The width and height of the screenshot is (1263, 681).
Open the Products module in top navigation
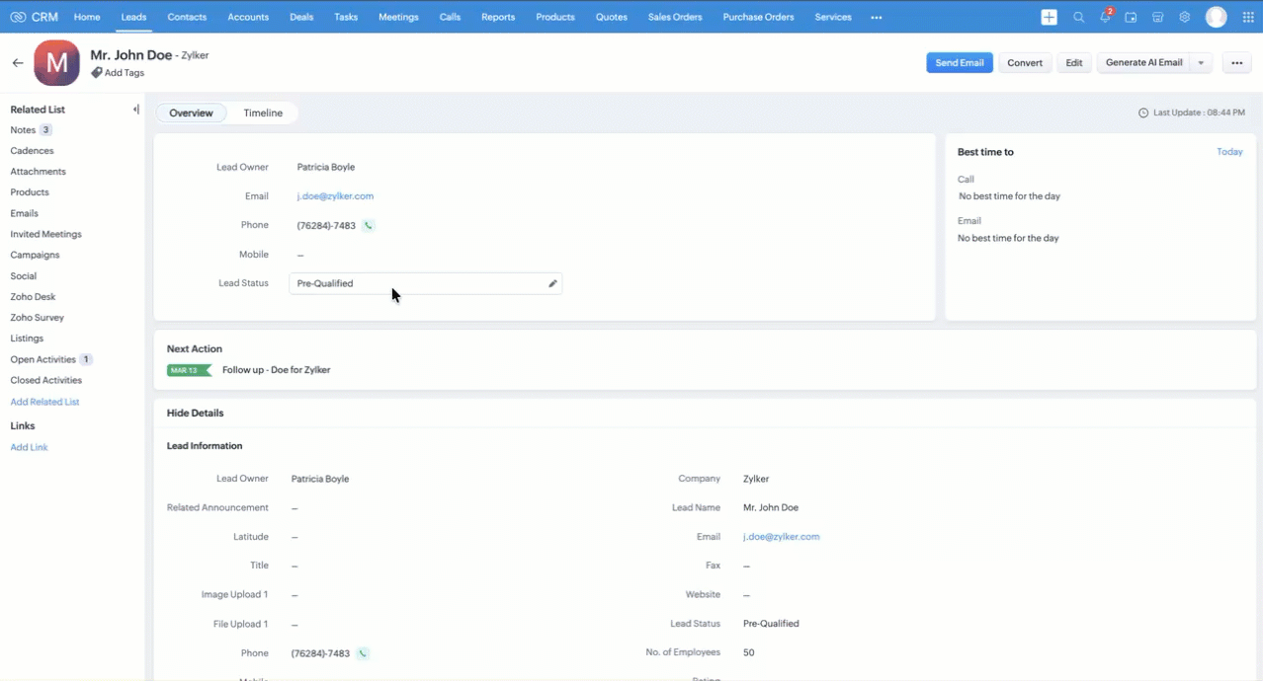coord(555,17)
